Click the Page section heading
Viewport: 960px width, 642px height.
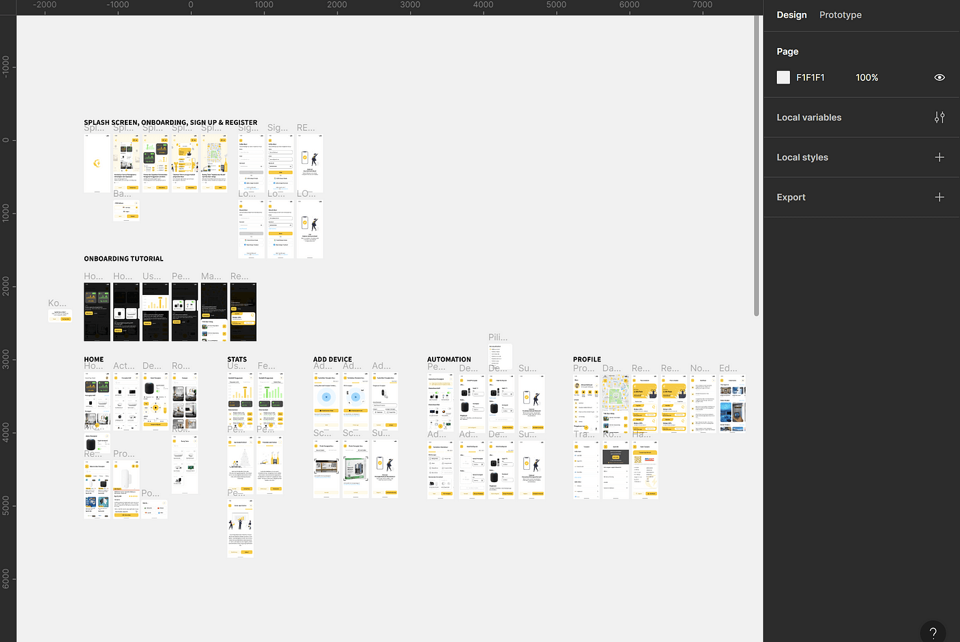pyautogui.click(x=787, y=51)
